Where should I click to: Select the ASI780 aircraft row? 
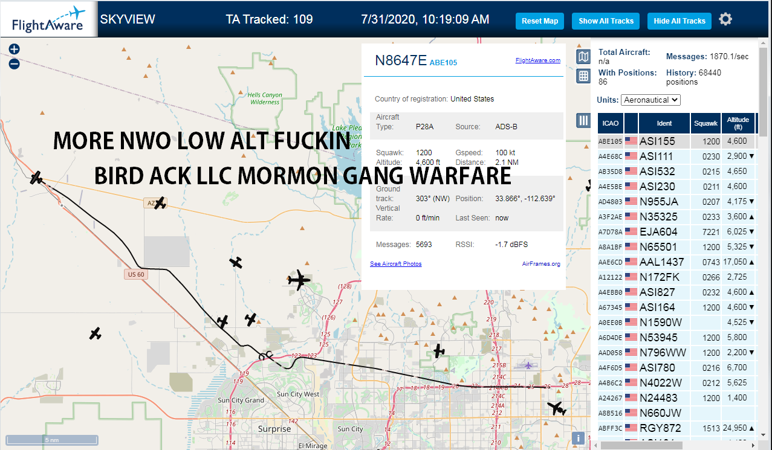pyautogui.click(x=676, y=368)
